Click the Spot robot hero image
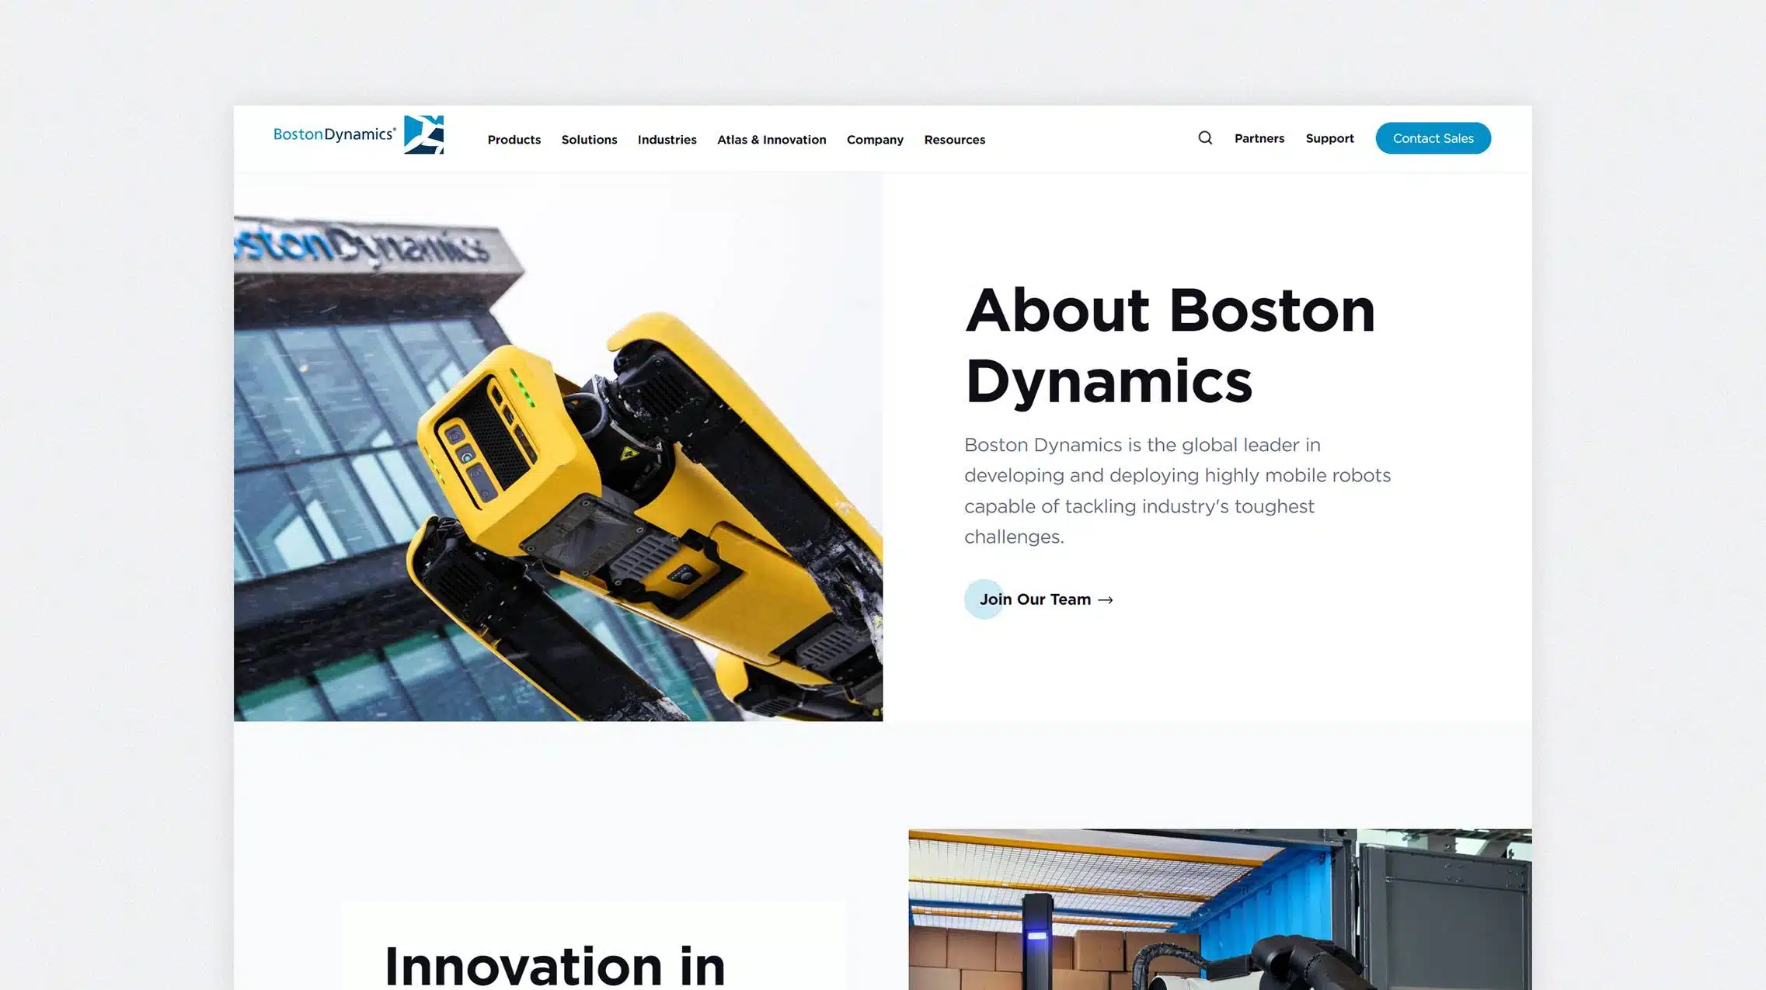Screen dimensions: 1766x990 (558, 446)
